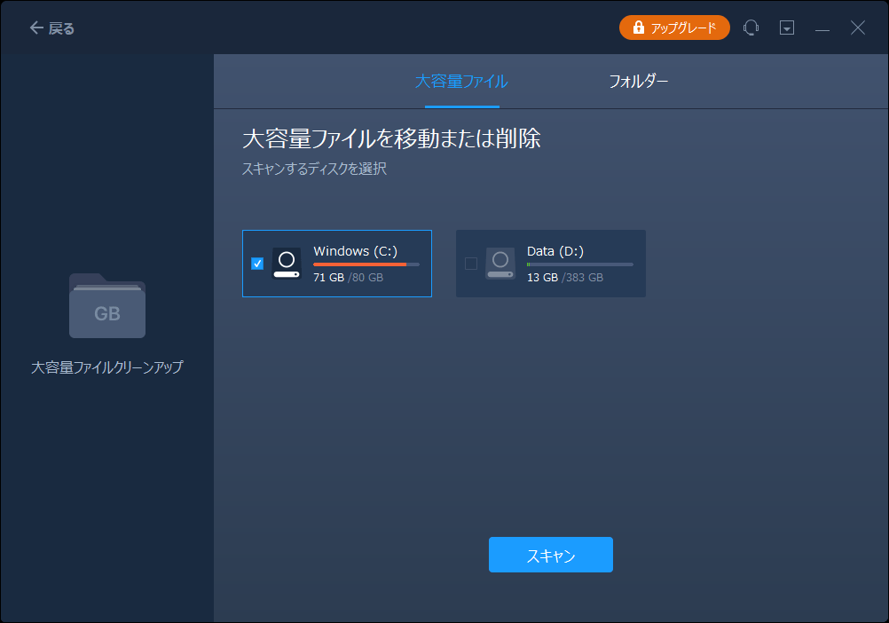Switch to the フォルダー tab
Screen dimensions: 889x623
click(x=638, y=81)
